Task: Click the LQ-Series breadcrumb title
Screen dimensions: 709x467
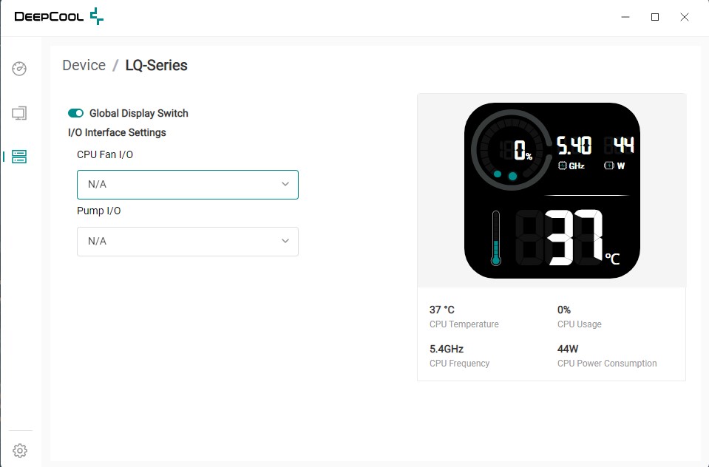Action: point(156,65)
